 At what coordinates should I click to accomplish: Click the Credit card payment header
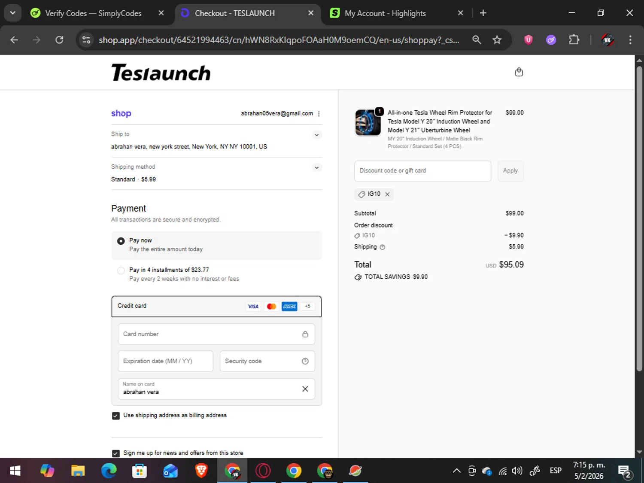coord(216,306)
